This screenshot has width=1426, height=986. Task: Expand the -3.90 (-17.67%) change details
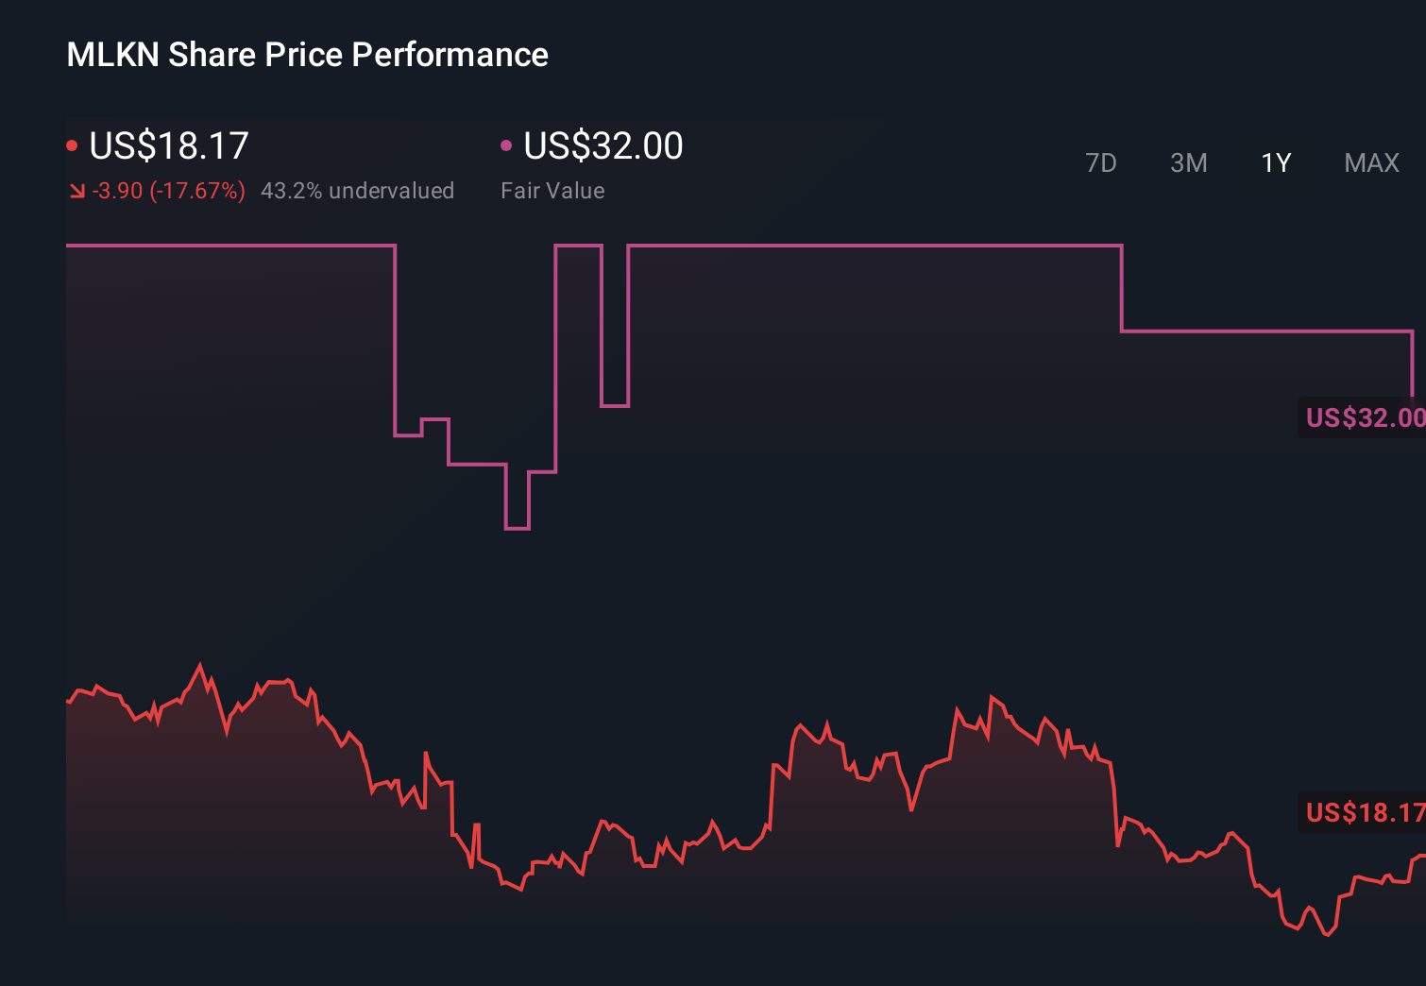(168, 191)
